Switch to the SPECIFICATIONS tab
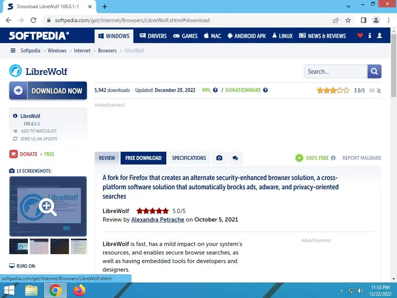The image size is (397, 298). [189, 158]
